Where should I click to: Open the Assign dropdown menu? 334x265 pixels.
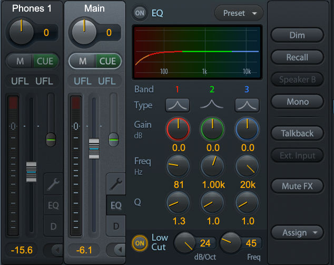[x=298, y=232]
